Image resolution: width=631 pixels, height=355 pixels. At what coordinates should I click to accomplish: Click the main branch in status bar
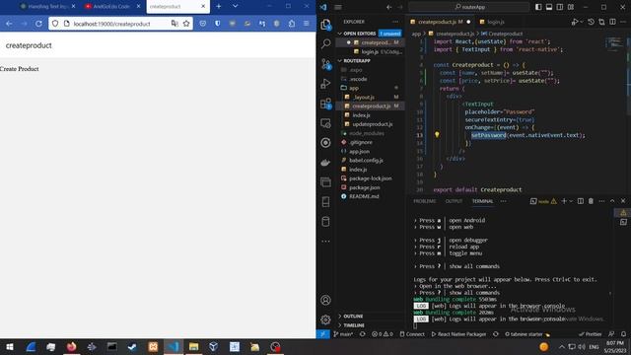(343, 334)
